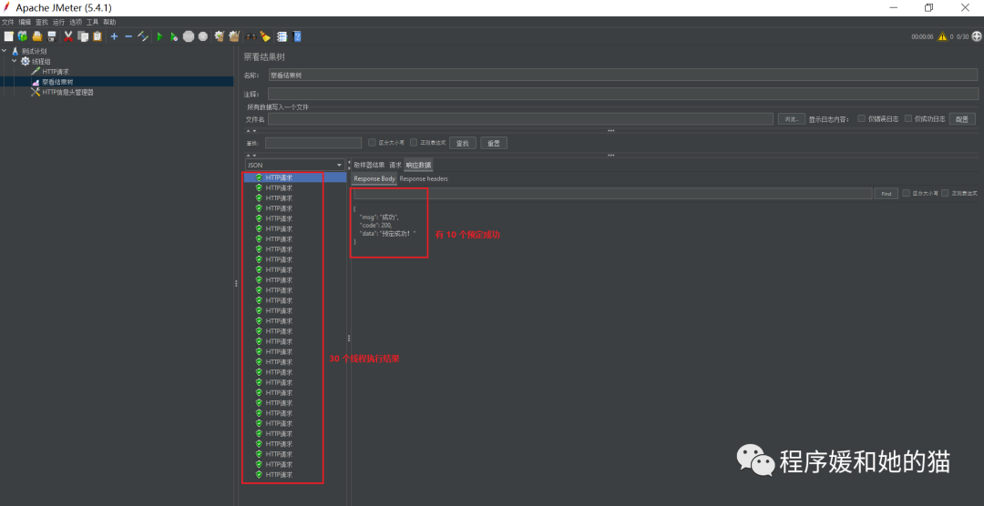
Task: Select the highlighted HTTP请求 result row
Action: pyautogui.click(x=295, y=177)
